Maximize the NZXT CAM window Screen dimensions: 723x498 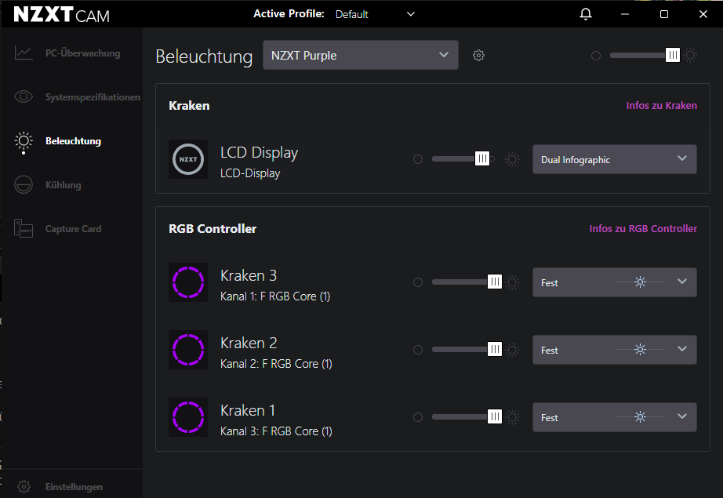tap(664, 14)
